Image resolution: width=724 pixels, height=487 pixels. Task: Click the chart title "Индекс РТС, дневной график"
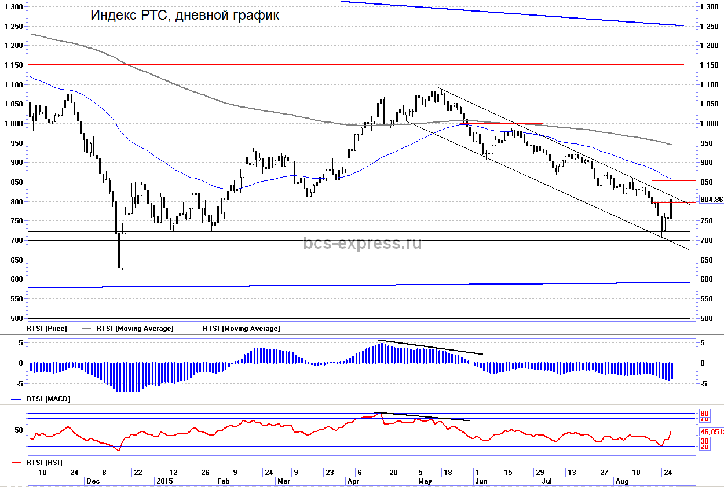[185, 16]
